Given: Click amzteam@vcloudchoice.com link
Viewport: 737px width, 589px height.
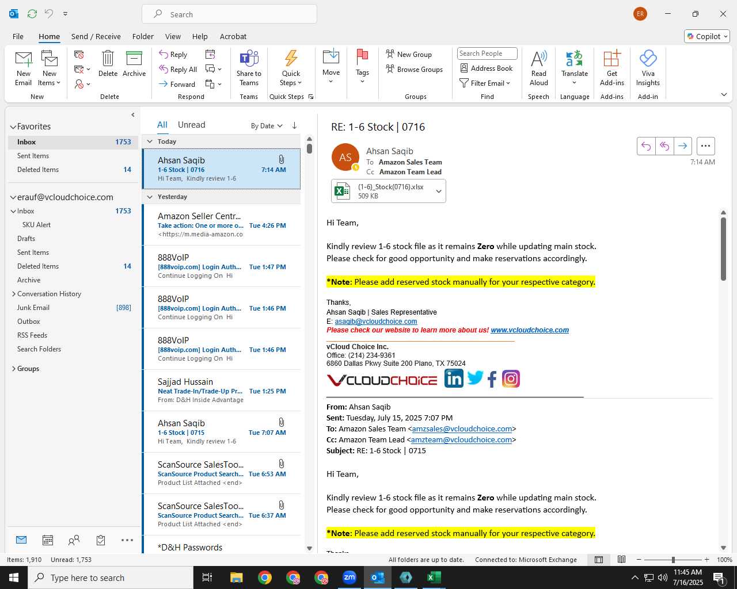Looking at the screenshot, I should point(461,439).
